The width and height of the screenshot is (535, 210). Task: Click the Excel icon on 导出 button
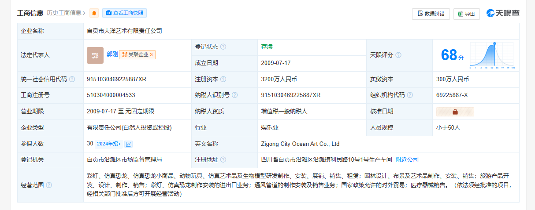[x=460, y=14]
